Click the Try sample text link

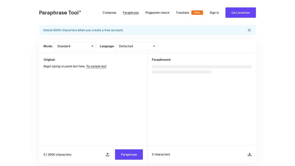pyautogui.click(x=96, y=66)
